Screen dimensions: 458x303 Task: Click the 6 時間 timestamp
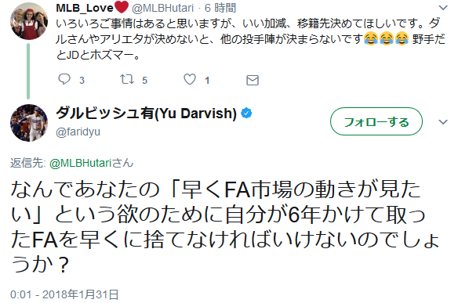click(220, 8)
